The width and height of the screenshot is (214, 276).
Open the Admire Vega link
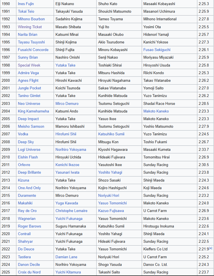tap(28, 73)
